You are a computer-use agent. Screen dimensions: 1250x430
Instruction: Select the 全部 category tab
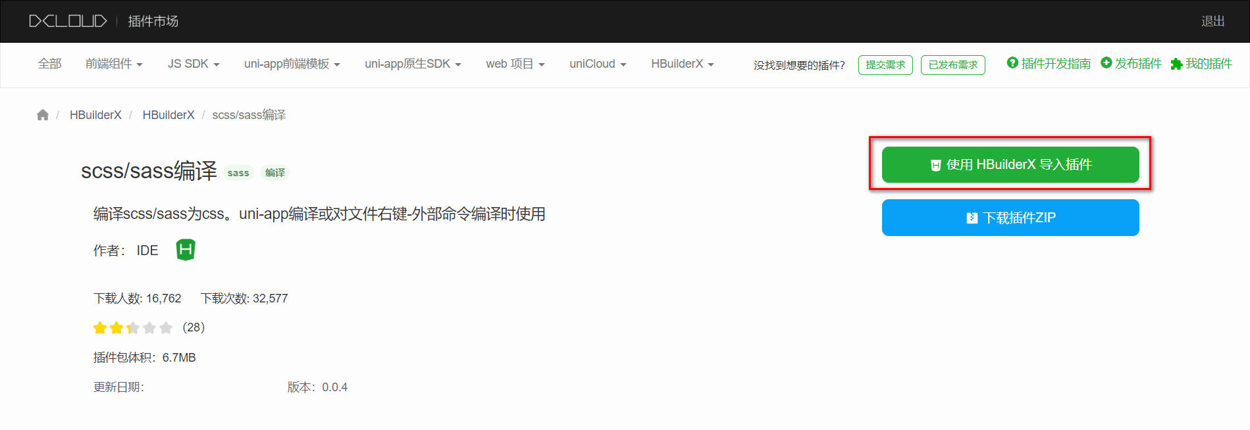tap(49, 64)
